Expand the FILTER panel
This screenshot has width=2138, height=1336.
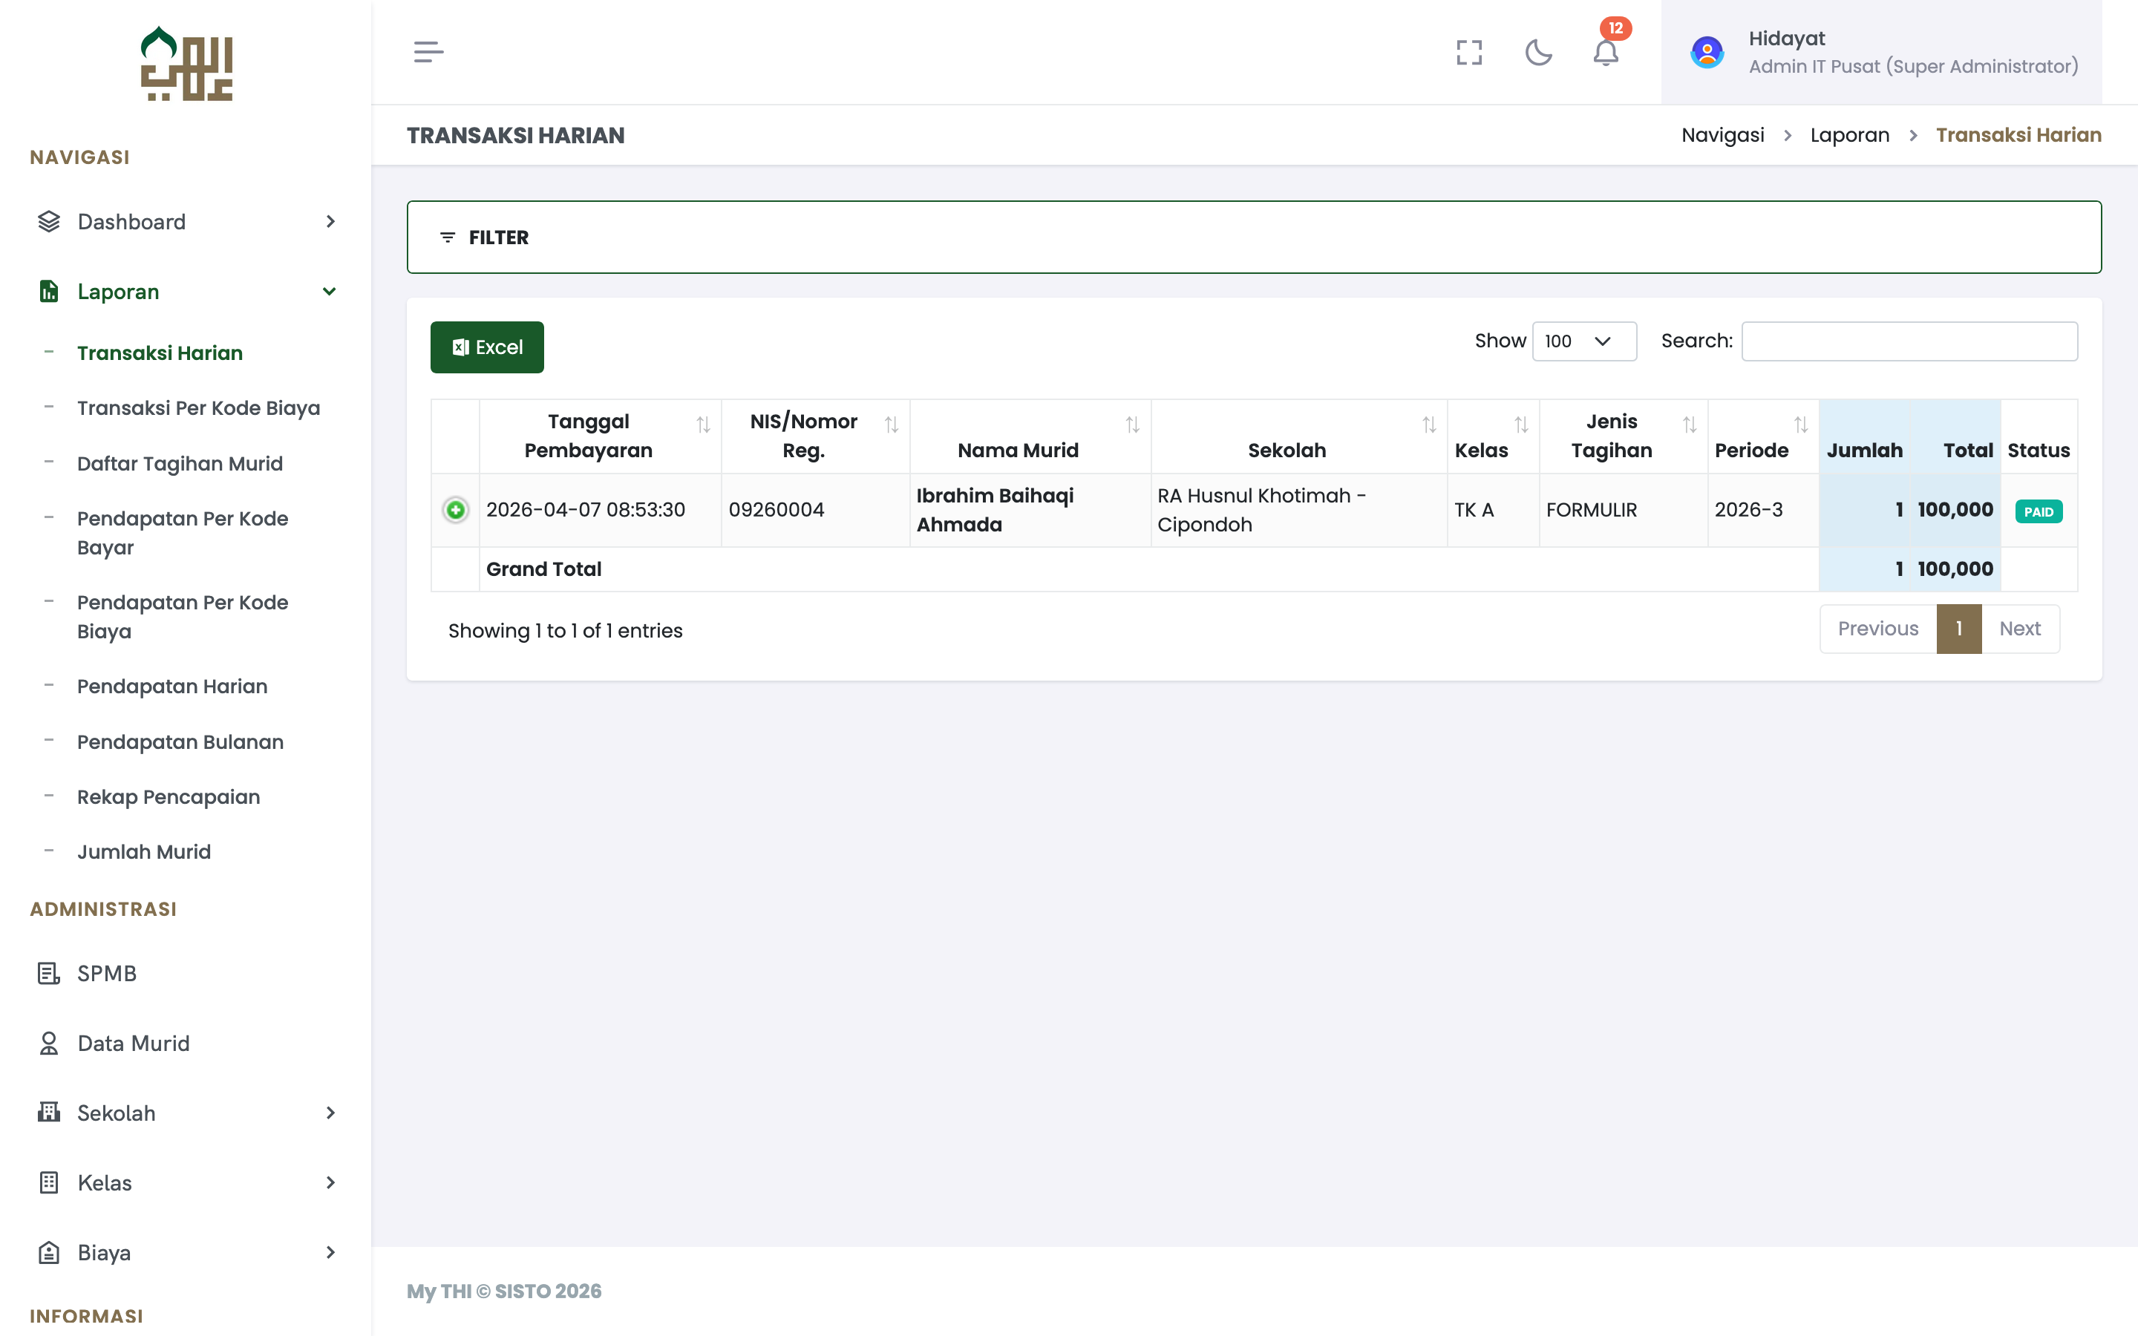tap(1254, 237)
